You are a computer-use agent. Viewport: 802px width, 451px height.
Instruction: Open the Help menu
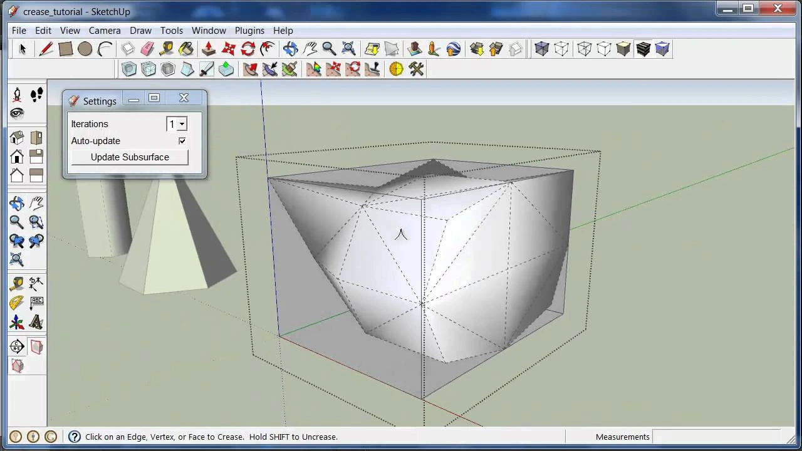[283, 30]
